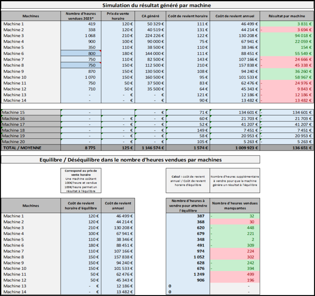This screenshot has height=296, width=315.
Task: Select the green missing-hours cell '394'
Action: (235, 268)
